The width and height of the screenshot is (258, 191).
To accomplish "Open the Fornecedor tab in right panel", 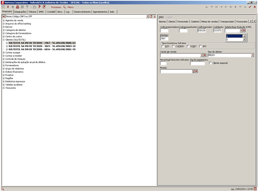I will (x=183, y=22).
